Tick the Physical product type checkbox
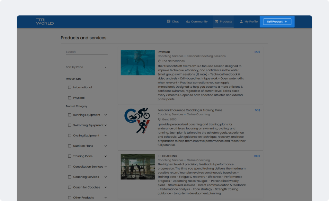Viewport: 329px width, 201px height. (69, 98)
